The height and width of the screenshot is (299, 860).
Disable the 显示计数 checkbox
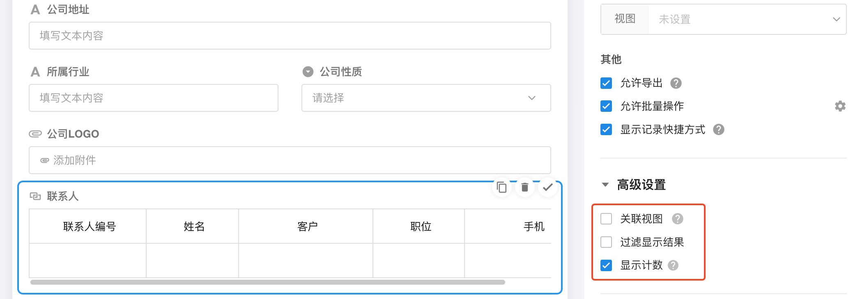click(x=606, y=265)
